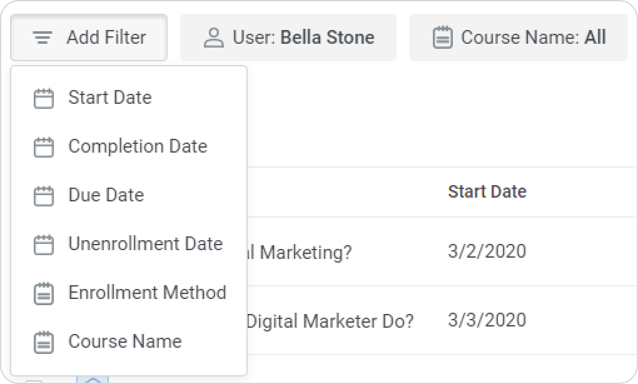Screen dimensions: 638x384
Task: Pick Unenrollment Date filter option
Action: pyautogui.click(x=145, y=244)
